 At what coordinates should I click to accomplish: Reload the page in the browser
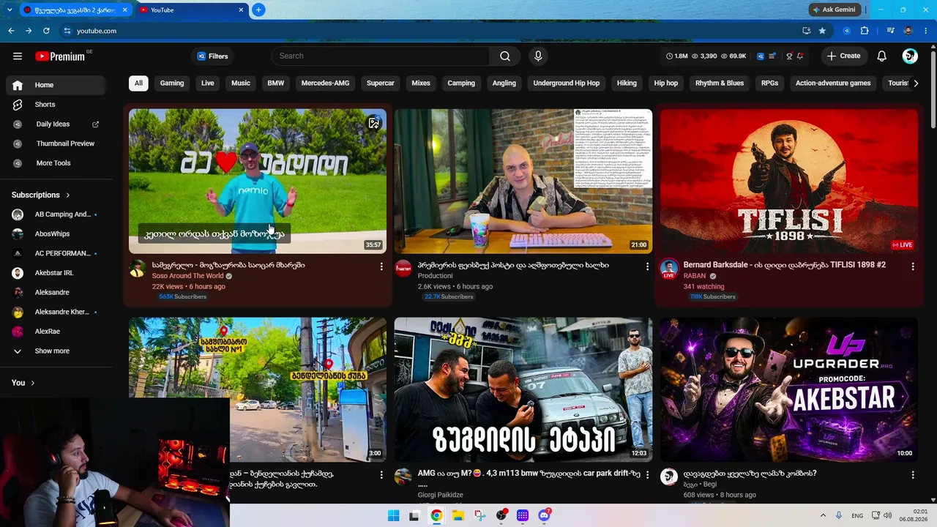[46, 31]
